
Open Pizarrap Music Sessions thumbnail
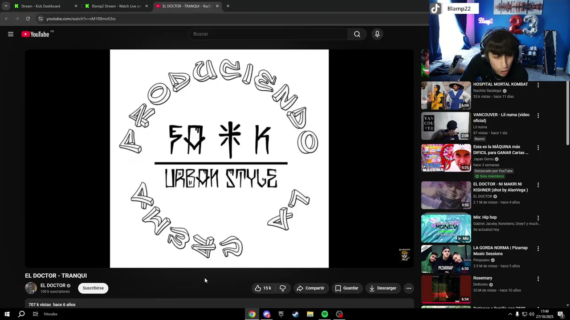click(446, 259)
